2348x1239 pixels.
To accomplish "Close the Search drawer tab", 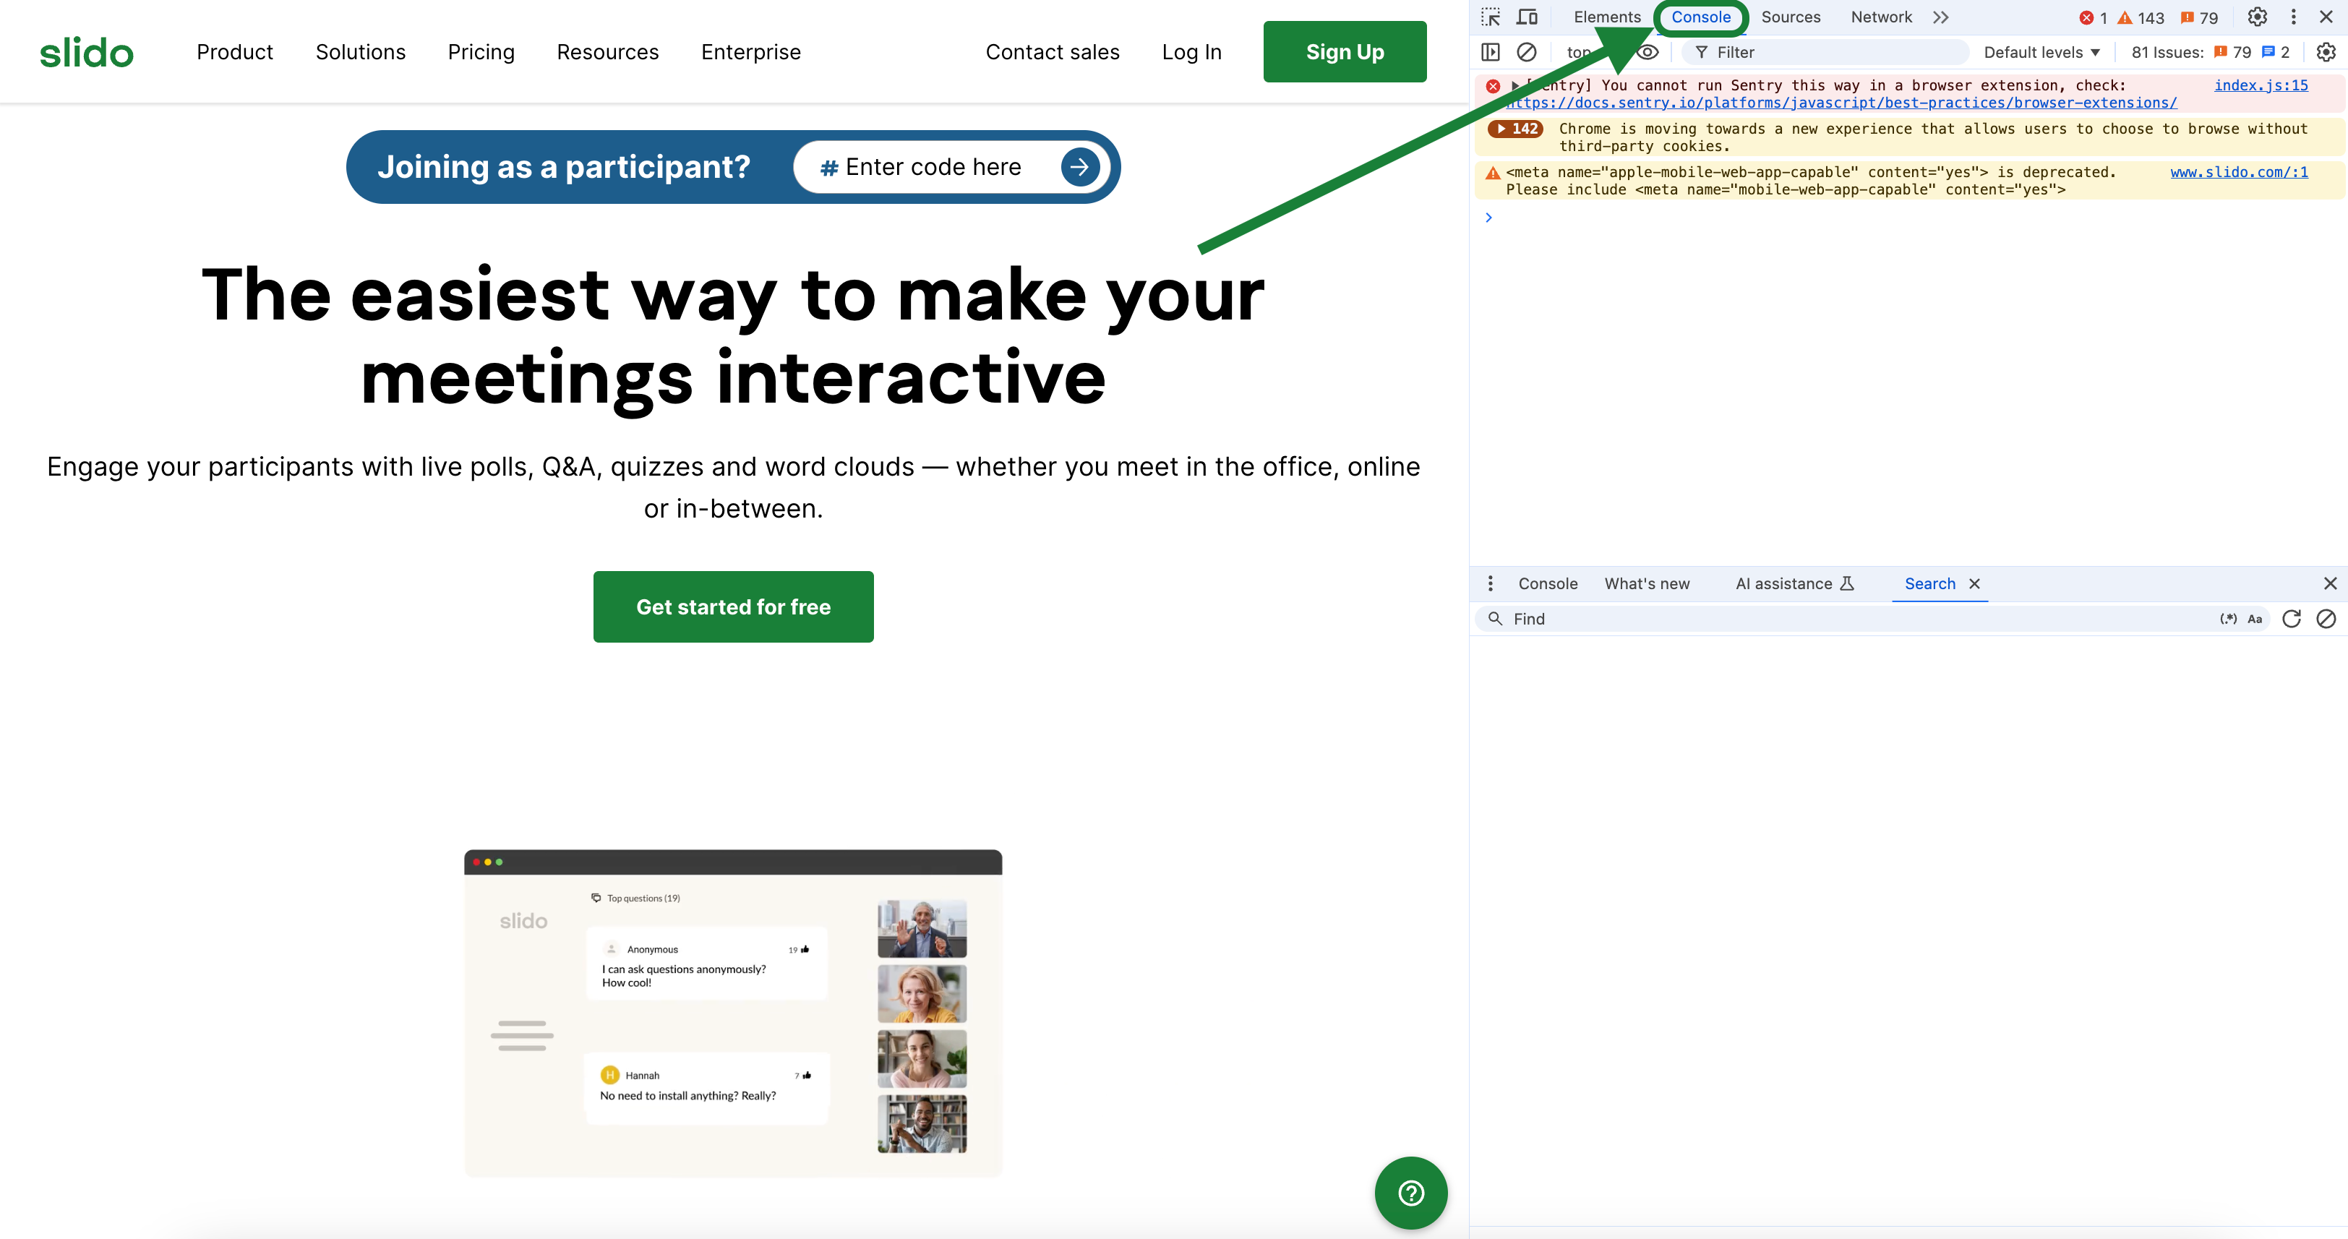I will tap(1974, 583).
